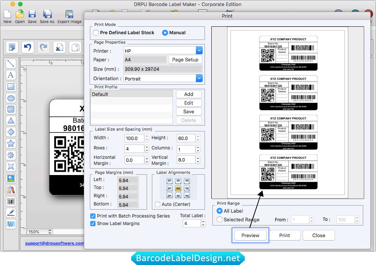Choose bottom-right label alignment icon
Screen dimensions: 376x265
point(187,196)
